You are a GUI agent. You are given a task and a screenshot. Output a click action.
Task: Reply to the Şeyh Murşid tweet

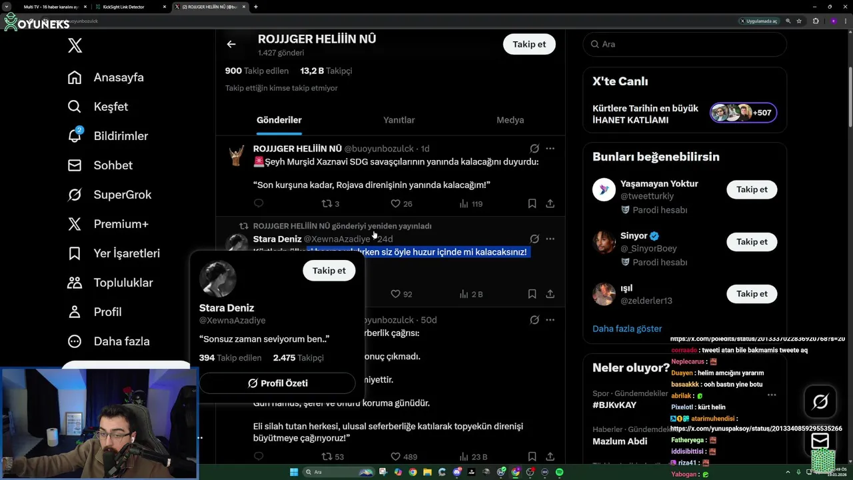coord(259,203)
